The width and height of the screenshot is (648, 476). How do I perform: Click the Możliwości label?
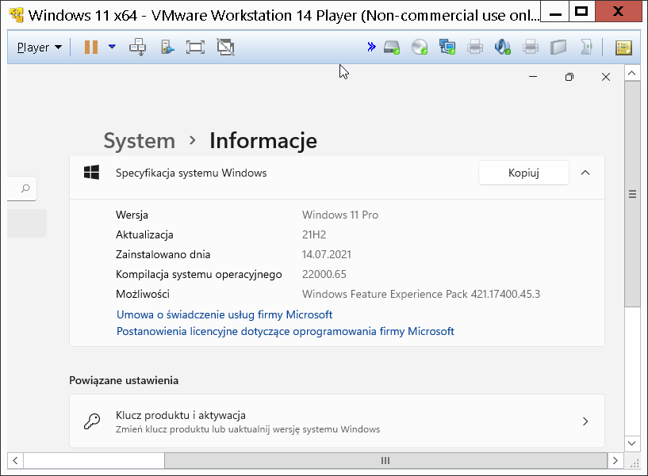point(143,294)
